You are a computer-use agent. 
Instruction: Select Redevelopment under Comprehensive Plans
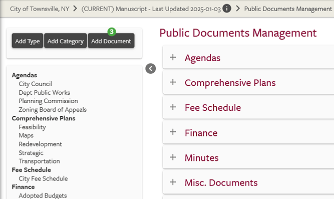point(40,144)
